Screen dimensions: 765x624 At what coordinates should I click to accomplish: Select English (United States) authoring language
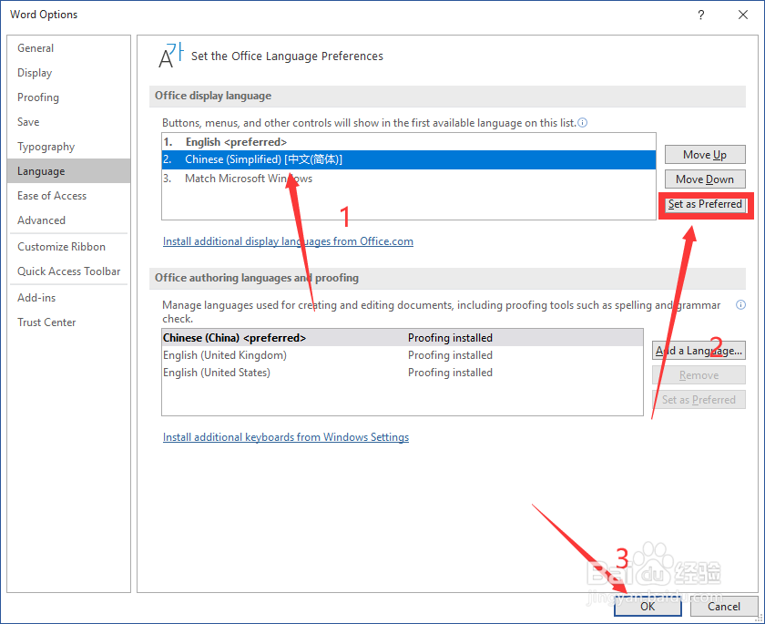click(x=402, y=373)
